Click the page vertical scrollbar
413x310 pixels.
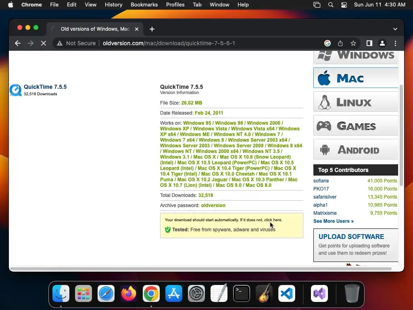tap(401, 135)
